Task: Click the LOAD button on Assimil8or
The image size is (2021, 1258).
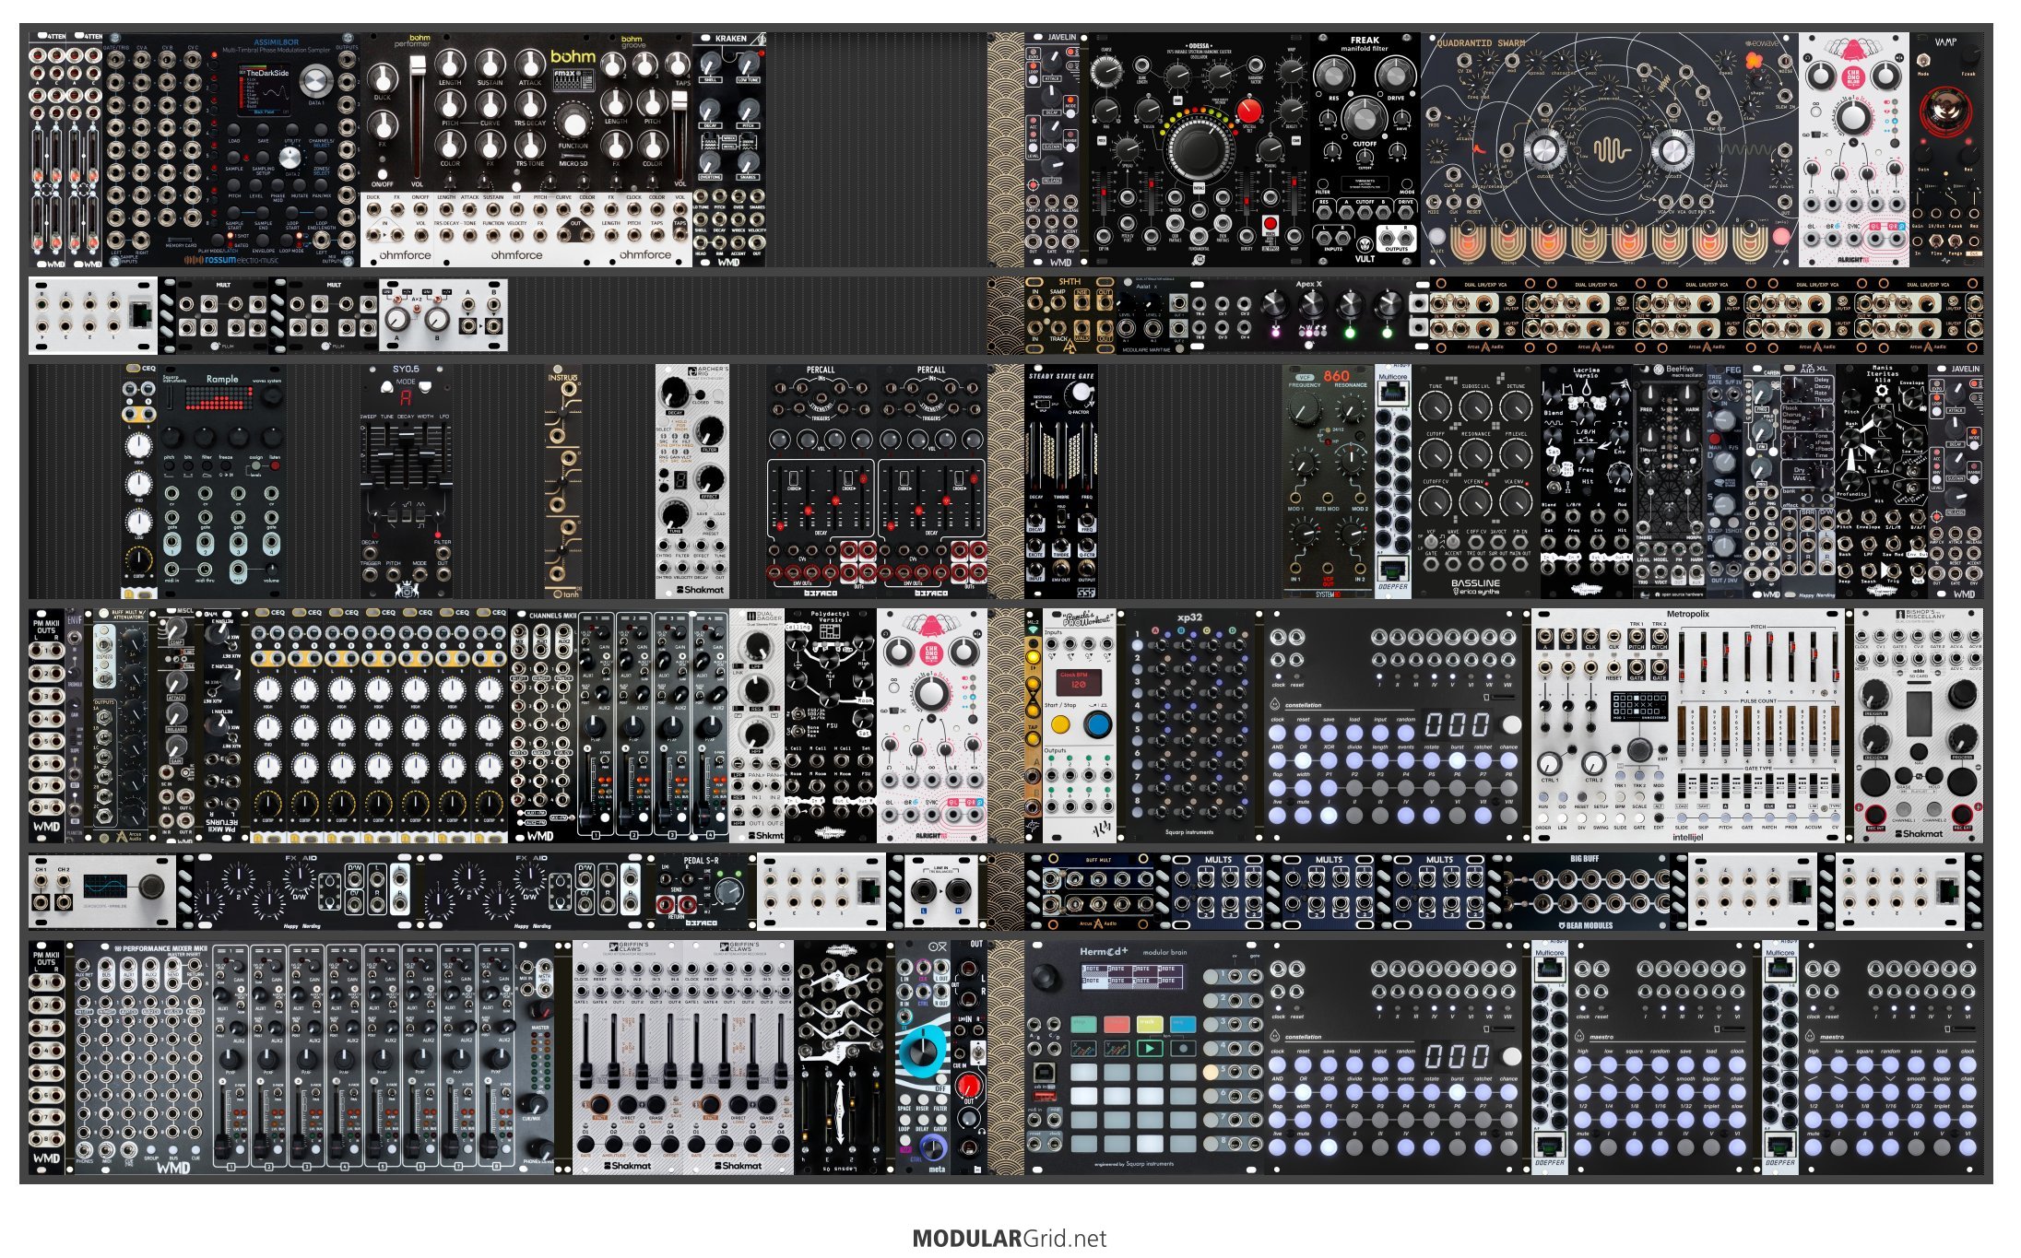Action: point(234,131)
